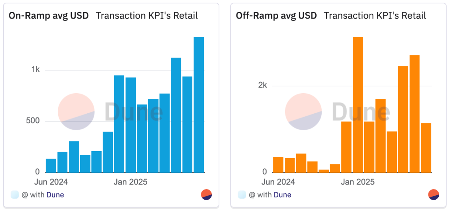This screenshot has width=449, height=213.
Task: Click the last orange bar in Off-Ramp chart
Action: coord(426,148)
